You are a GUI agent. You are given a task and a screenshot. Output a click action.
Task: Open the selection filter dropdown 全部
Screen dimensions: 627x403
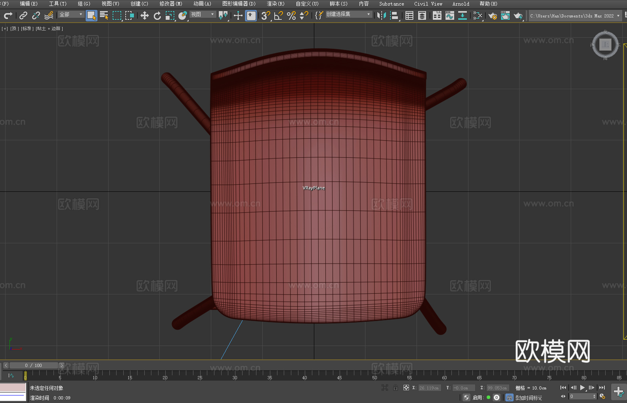[71, 14]
